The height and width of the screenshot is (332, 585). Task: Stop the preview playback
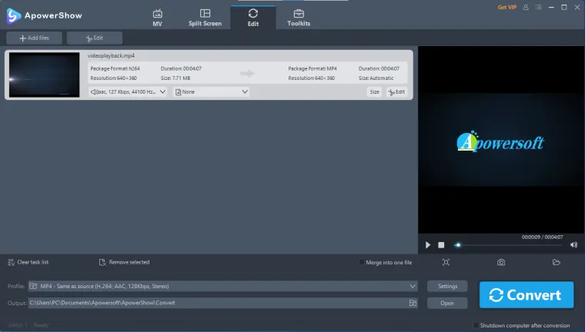tap(441, 245)
